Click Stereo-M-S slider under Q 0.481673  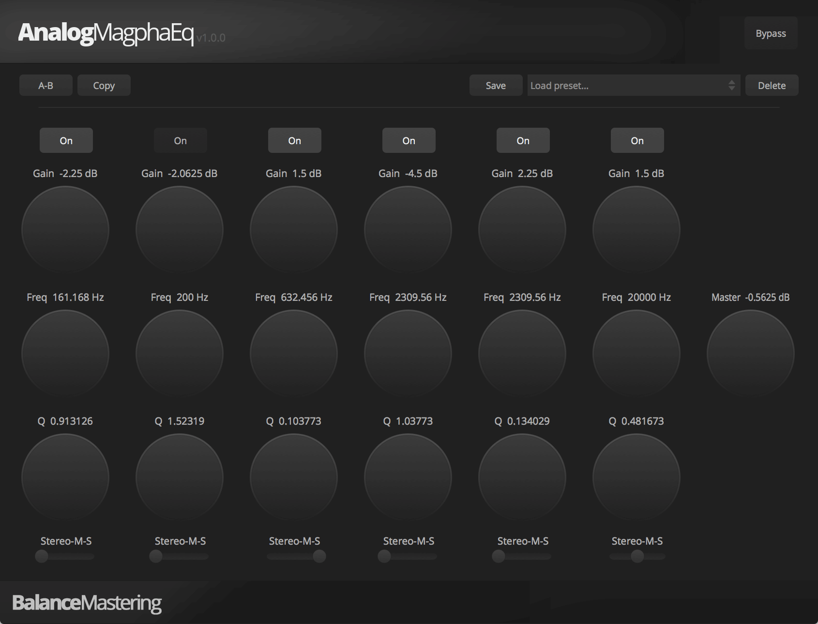(x=637, y=556)
